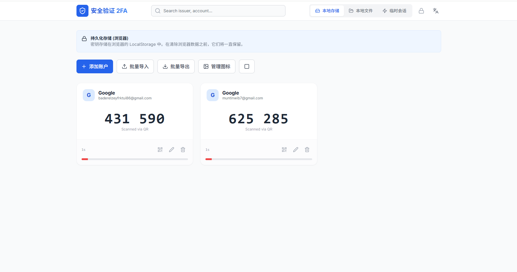Screen dimensions: 517x272
Task: Switch to the 本地文件 tab
Action: pos(360,10)
